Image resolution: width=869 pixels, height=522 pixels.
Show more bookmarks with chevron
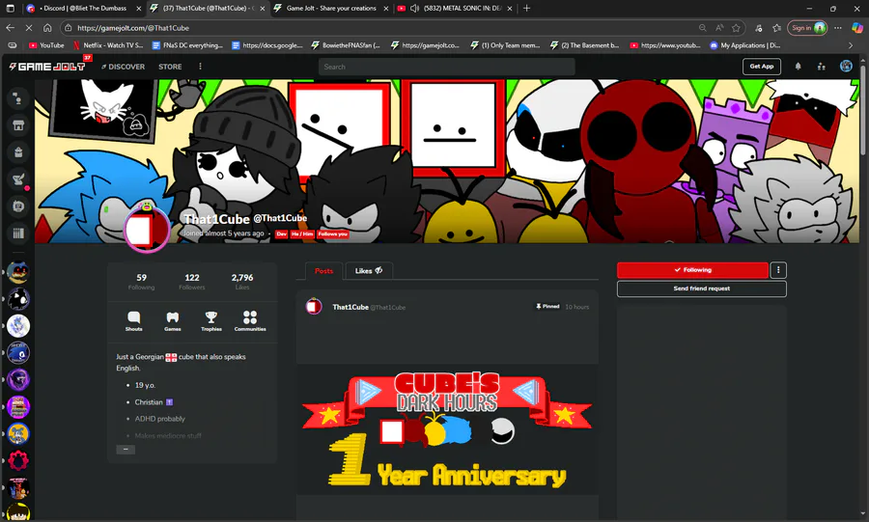coord(851,45)
